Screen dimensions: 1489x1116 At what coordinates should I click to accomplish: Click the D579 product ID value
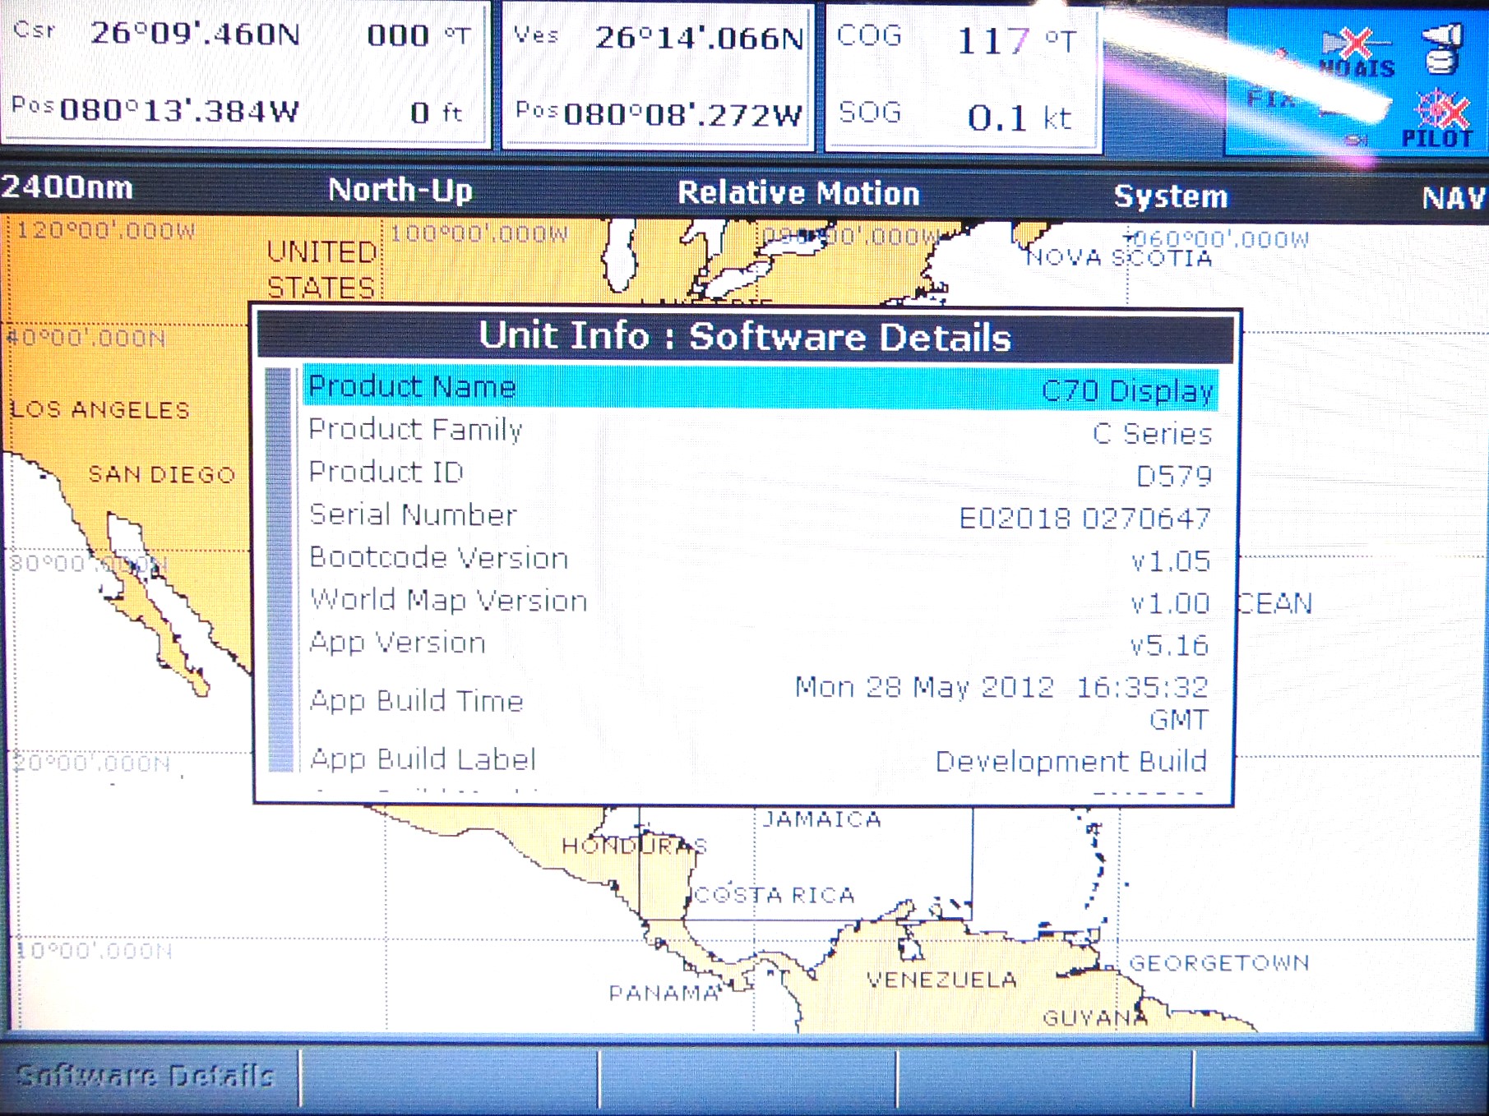1174,476
